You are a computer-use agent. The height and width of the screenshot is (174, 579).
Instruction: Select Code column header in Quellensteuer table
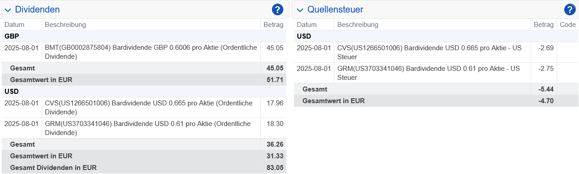click(x=568, y=25)
